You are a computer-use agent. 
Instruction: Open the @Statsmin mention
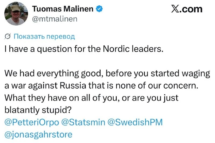click(83, 122)
